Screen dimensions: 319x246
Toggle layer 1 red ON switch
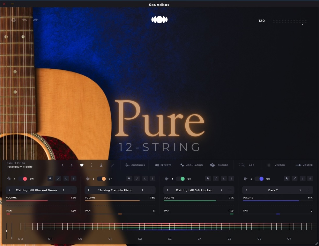coord(23,179)
